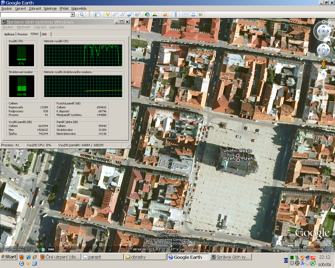The height and width of the screenshot is (268, 335).
Task: Click the zoom in plus button
Action: point(323,74)
